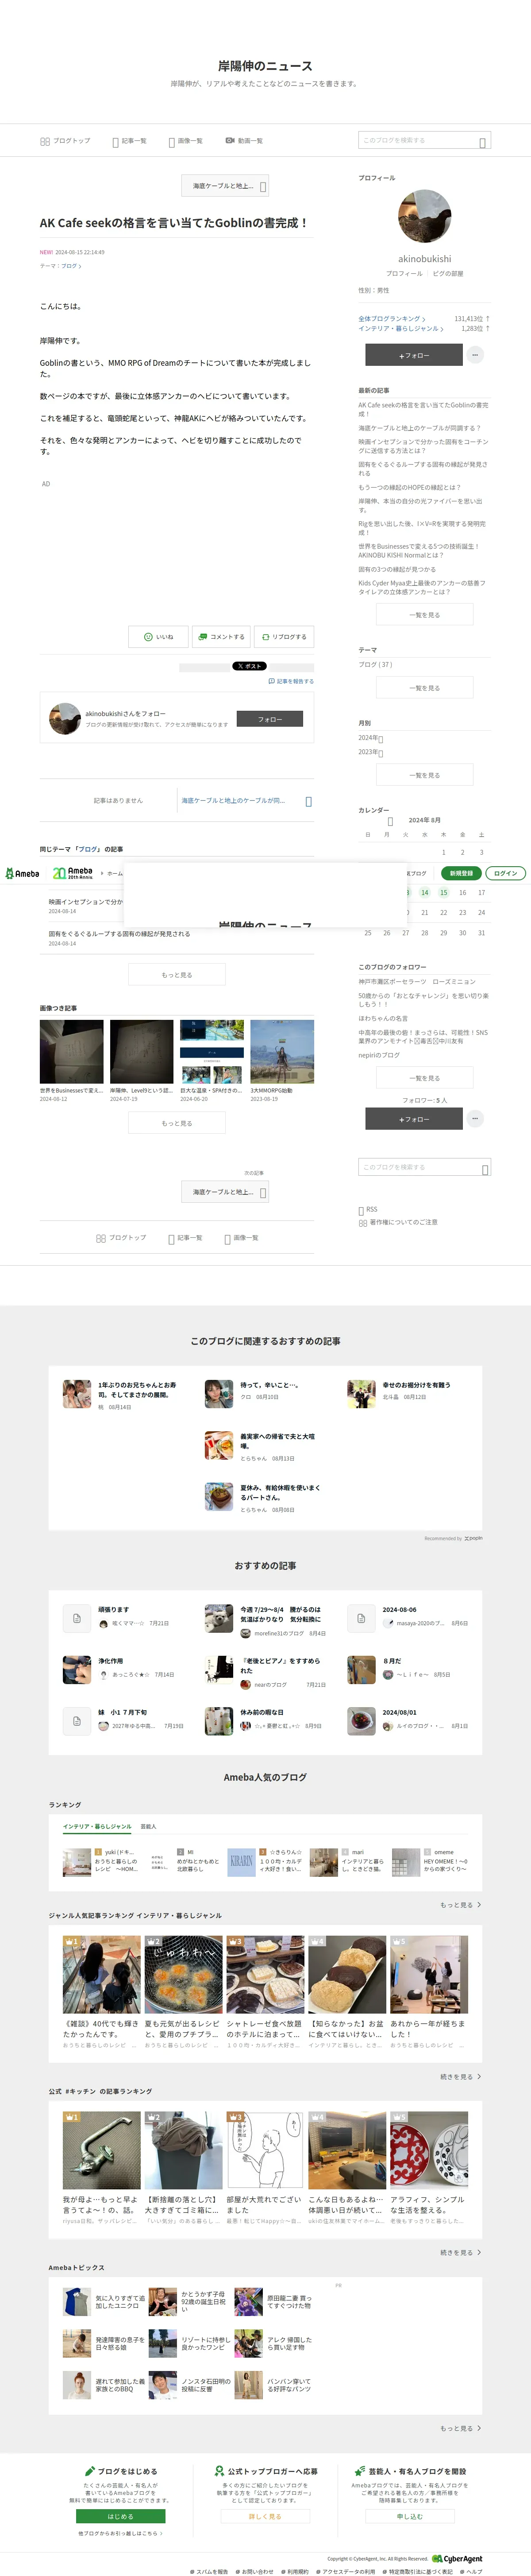Click 一覧を見る under 最新の記事

tap(425, 615)
